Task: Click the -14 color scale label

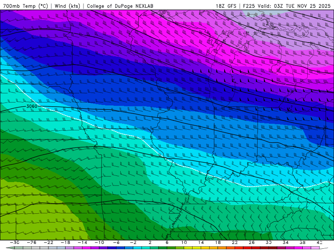Action: [82, 242]
